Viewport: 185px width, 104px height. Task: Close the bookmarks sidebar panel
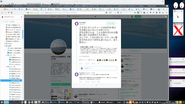[21, 17]
